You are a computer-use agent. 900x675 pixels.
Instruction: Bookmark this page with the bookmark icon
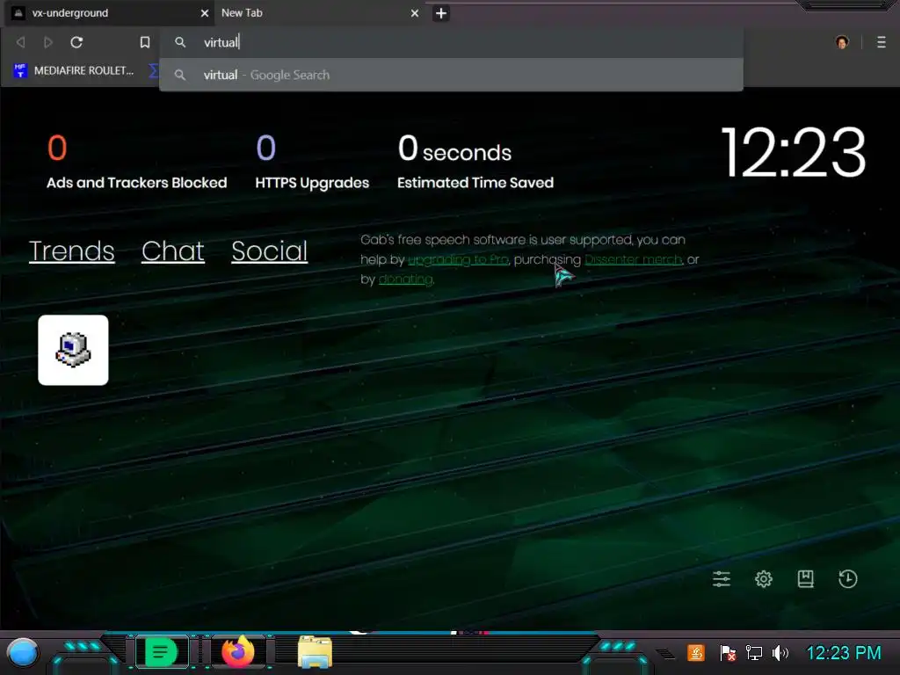tap(145, 42)
